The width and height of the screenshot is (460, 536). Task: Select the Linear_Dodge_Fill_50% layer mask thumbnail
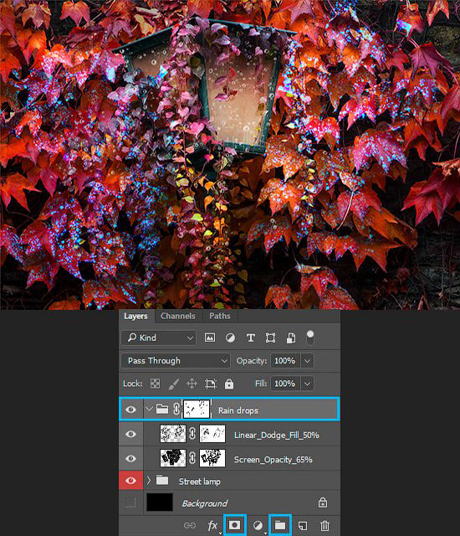(x=212, y=434)
